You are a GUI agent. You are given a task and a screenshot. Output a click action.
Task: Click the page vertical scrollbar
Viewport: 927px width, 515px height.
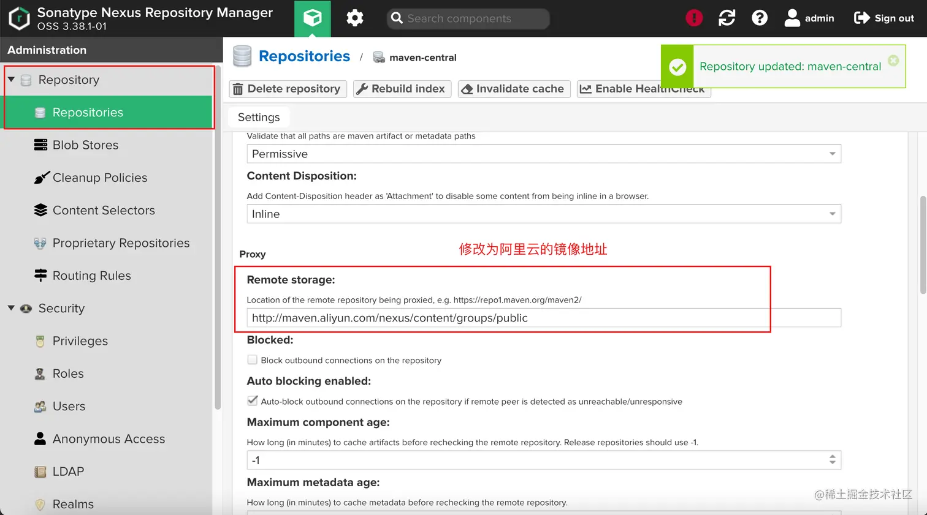pos(923,245)
